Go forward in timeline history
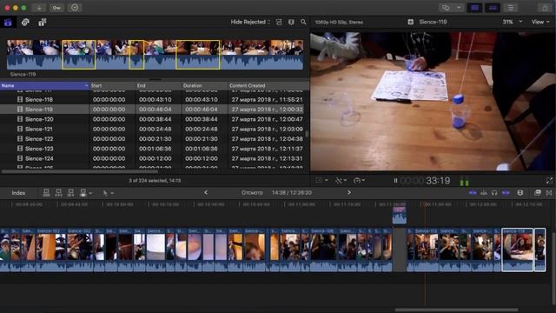556x313 pixels. (349, 192)
